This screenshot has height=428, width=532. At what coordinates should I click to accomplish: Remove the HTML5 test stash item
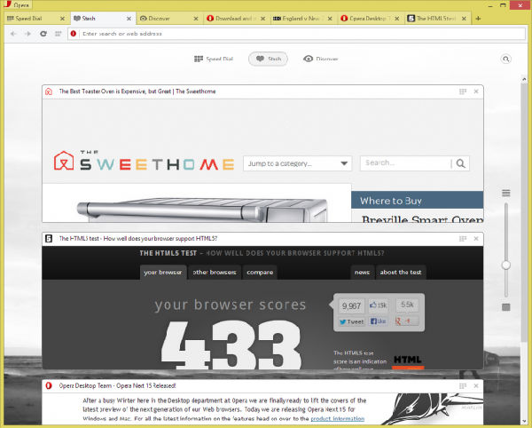click(x=476, y=238)
